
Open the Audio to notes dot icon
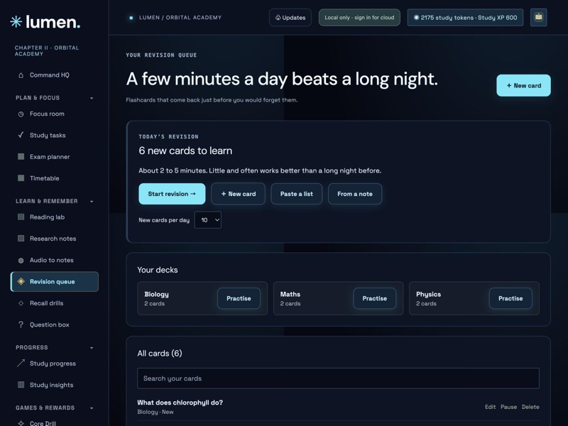(21, 261)
